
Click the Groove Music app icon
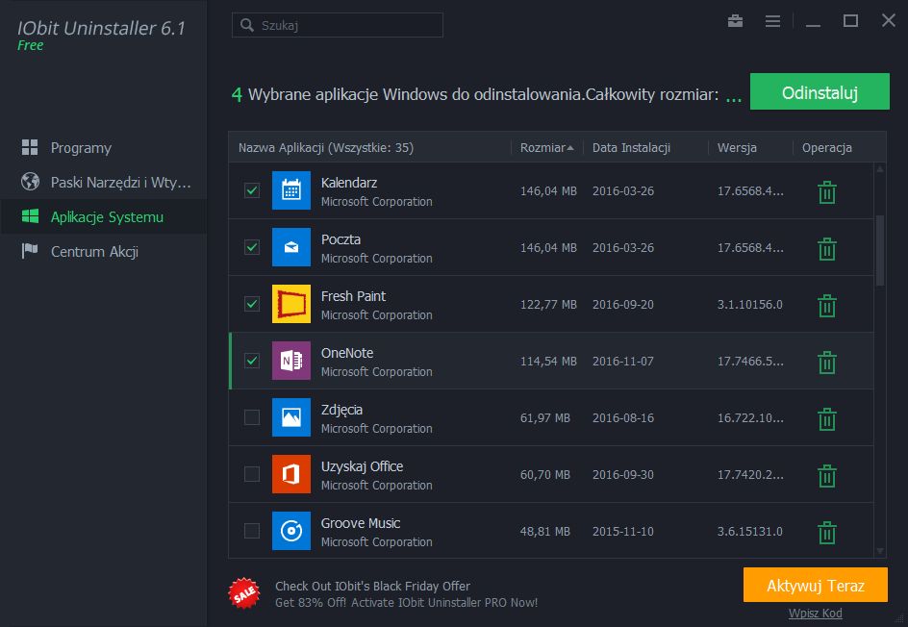click(291, 531)
